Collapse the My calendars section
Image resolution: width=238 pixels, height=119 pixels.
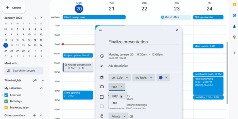[41, 88]
